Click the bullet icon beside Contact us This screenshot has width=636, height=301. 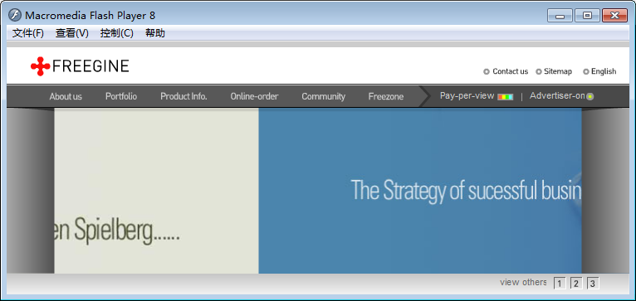coord(487,72)
